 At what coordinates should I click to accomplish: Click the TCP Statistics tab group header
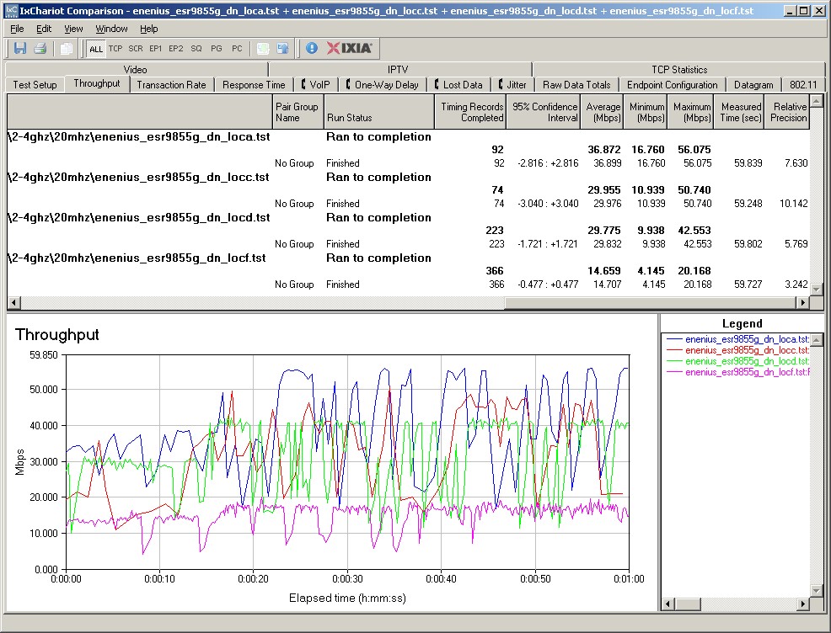pyautogui.click(x=679, y=69)
